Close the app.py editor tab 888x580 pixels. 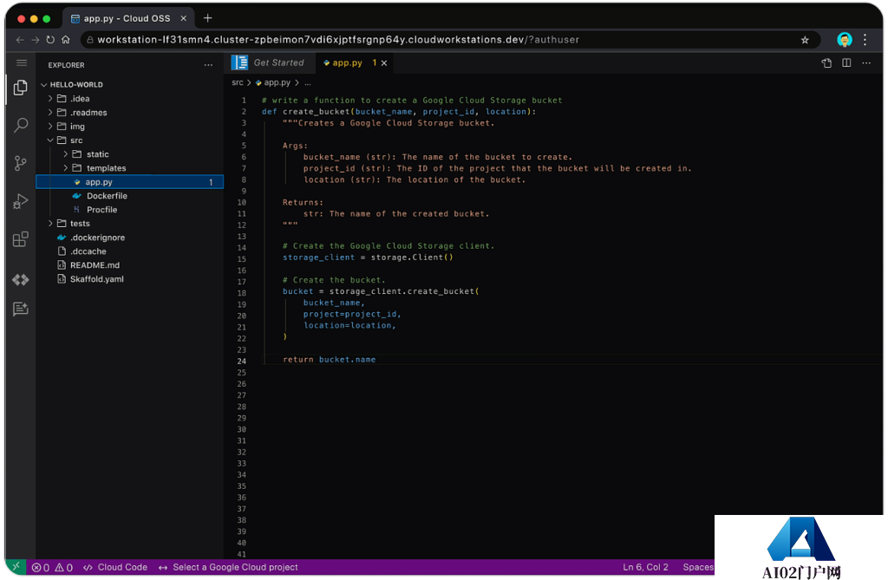point(384,63)
